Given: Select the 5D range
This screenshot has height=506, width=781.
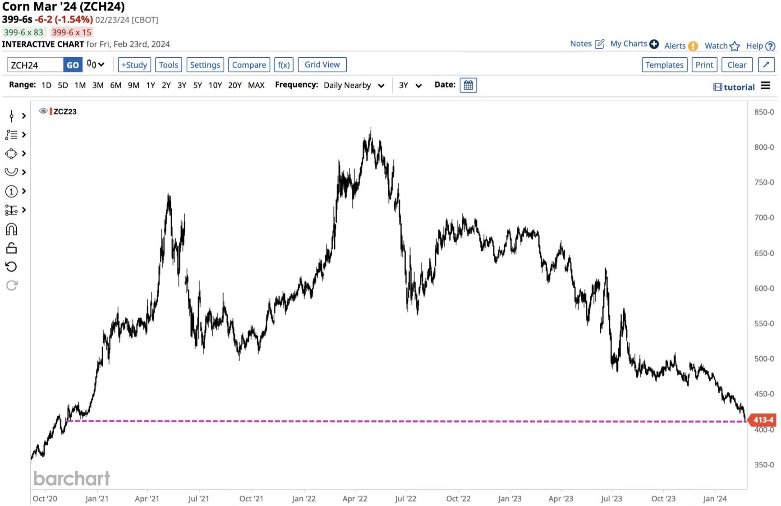Looking at the screenshot, I should [x=63, y=85].
